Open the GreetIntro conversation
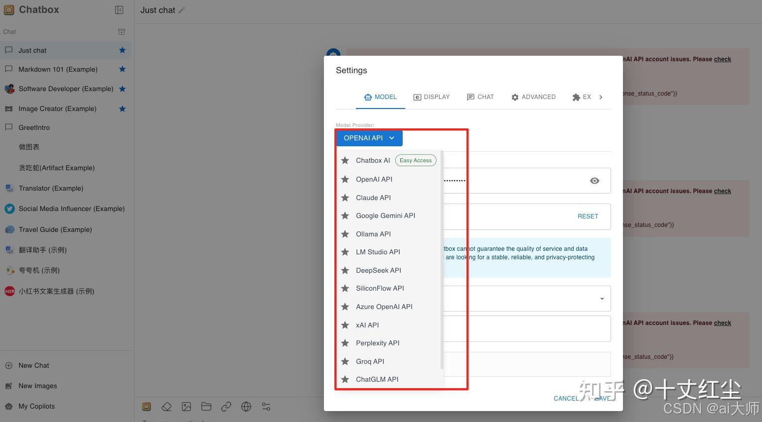 coord(67,127)
